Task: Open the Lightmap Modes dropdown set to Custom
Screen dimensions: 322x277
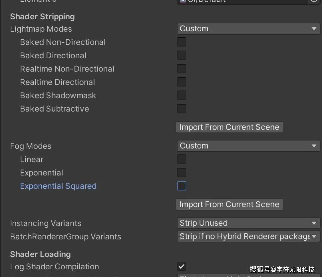Action: 248,29
